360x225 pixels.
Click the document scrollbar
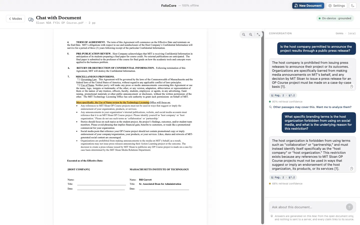tap(262, 127)
